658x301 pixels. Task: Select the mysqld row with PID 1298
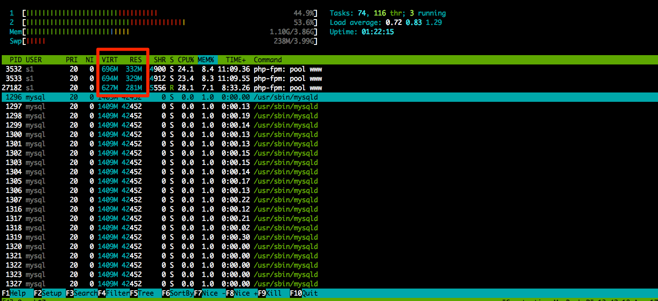(x=329, y=116)
